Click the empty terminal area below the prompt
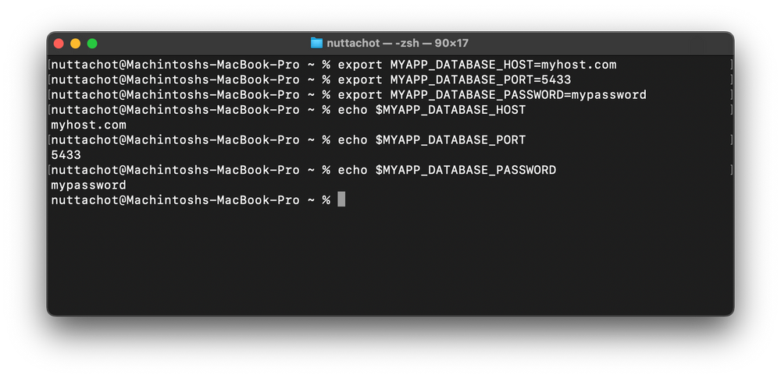Viewport: 781px width, 378px height. pyautogui.click(x=390, y=265)
